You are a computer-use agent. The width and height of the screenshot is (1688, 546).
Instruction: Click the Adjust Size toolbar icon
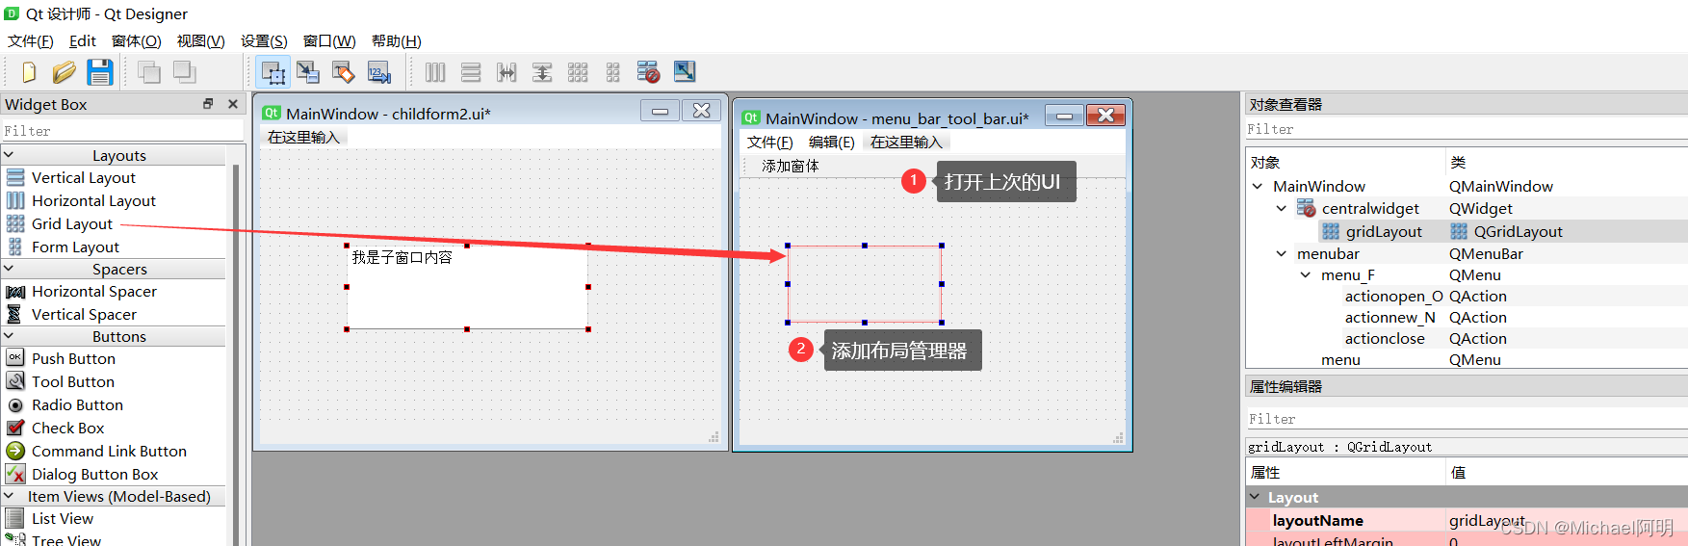click(x=685, y=72)
